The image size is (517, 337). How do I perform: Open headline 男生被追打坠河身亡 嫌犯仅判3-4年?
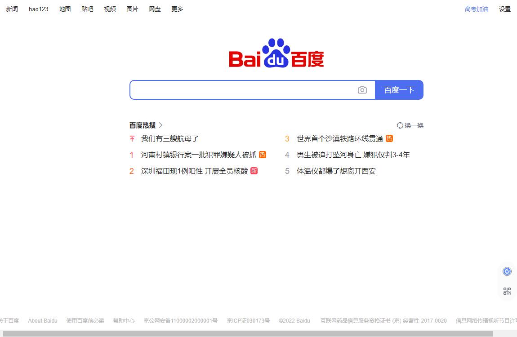tap(353, 155)
